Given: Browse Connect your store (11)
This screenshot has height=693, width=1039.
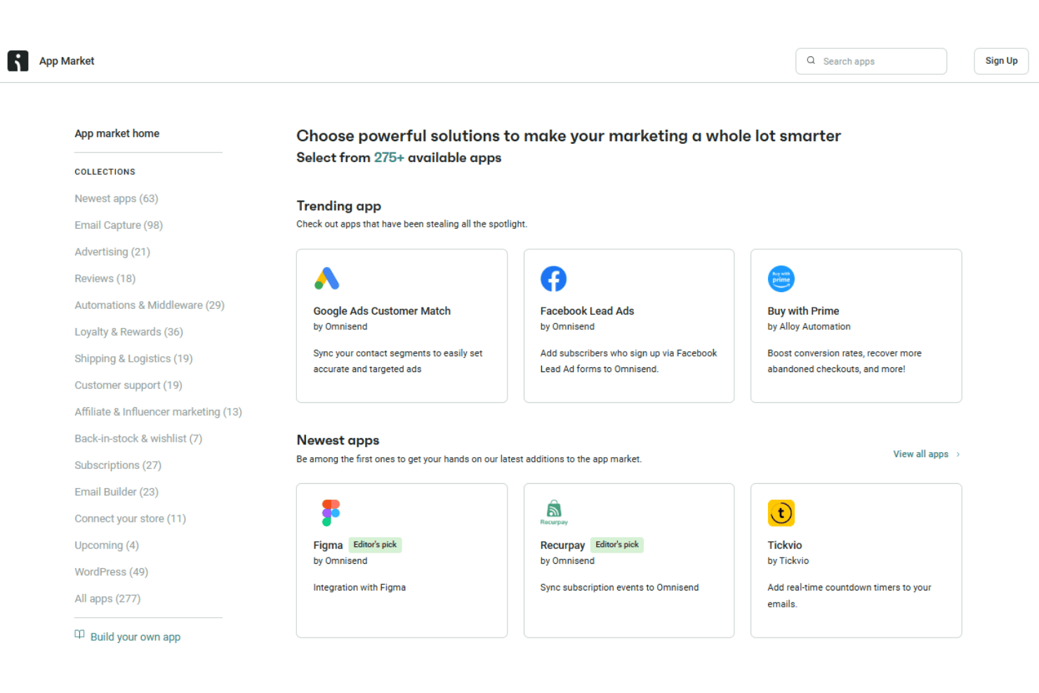Looking at the screenshot, I should tap(131, 519).
